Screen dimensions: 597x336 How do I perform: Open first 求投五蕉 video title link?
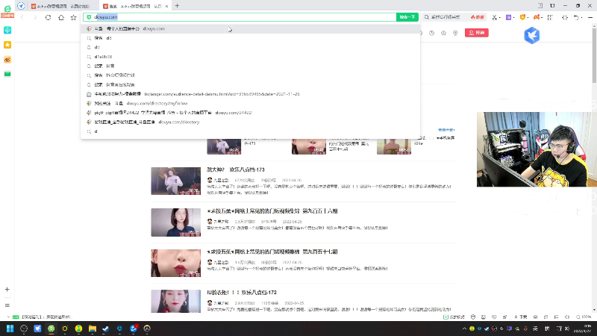272,211
